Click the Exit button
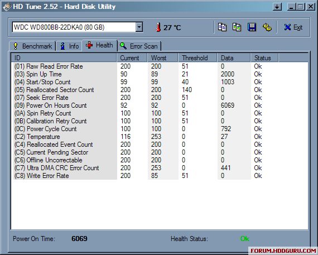The image size is (318, 255). (x=293, y=27)
